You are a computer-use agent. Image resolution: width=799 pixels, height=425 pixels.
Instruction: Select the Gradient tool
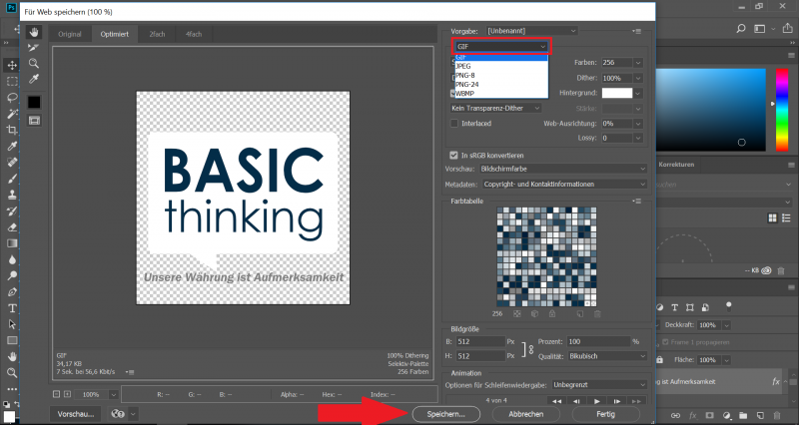12,243
